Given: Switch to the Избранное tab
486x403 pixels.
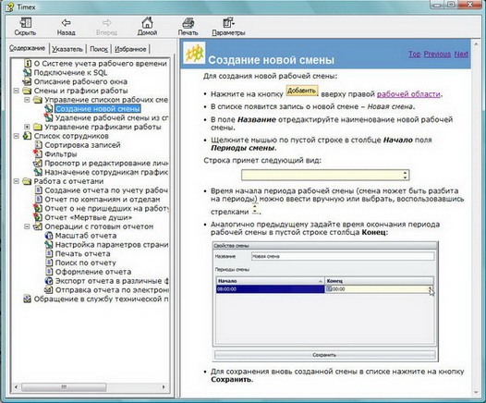Looking at the screenshot, I should coord(130,49).
